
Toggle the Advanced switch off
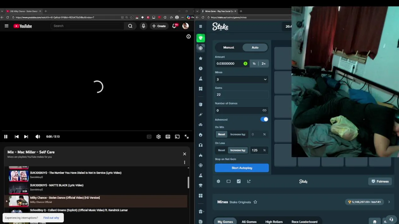tap(264, 119)
